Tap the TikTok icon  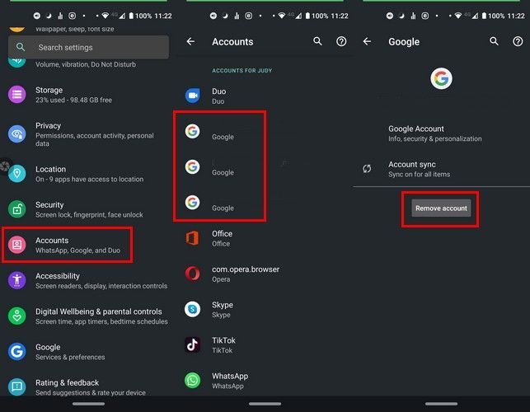193,344
